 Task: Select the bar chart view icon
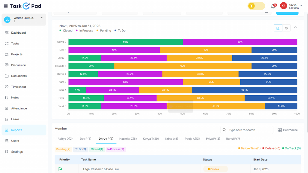click(278, 28)
